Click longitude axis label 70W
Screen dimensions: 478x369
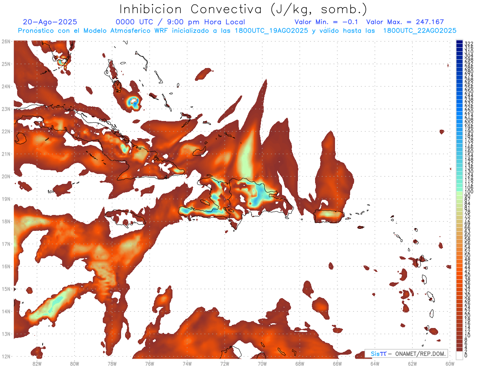pos(262,363)
